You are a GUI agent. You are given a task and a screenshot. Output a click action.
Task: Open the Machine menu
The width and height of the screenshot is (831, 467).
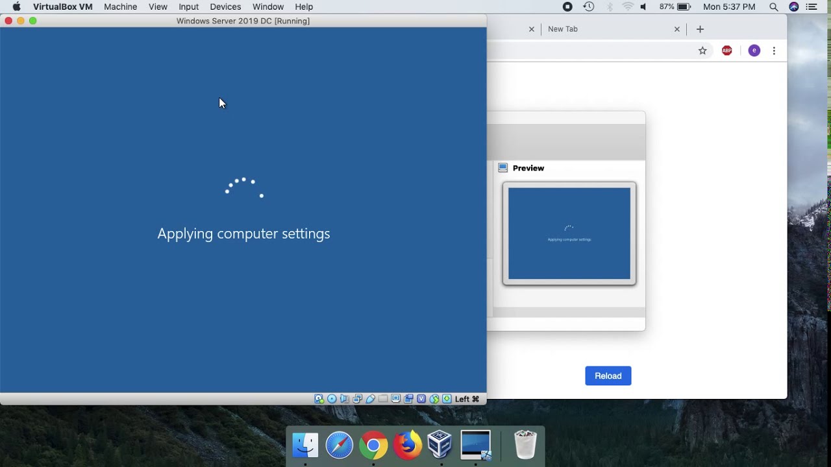(x=120, y=6)
